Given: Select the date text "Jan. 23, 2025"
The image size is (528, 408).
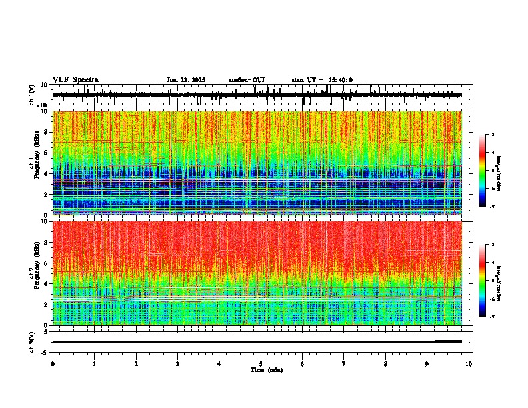Looking at the screenshot, I should (186, 80).
